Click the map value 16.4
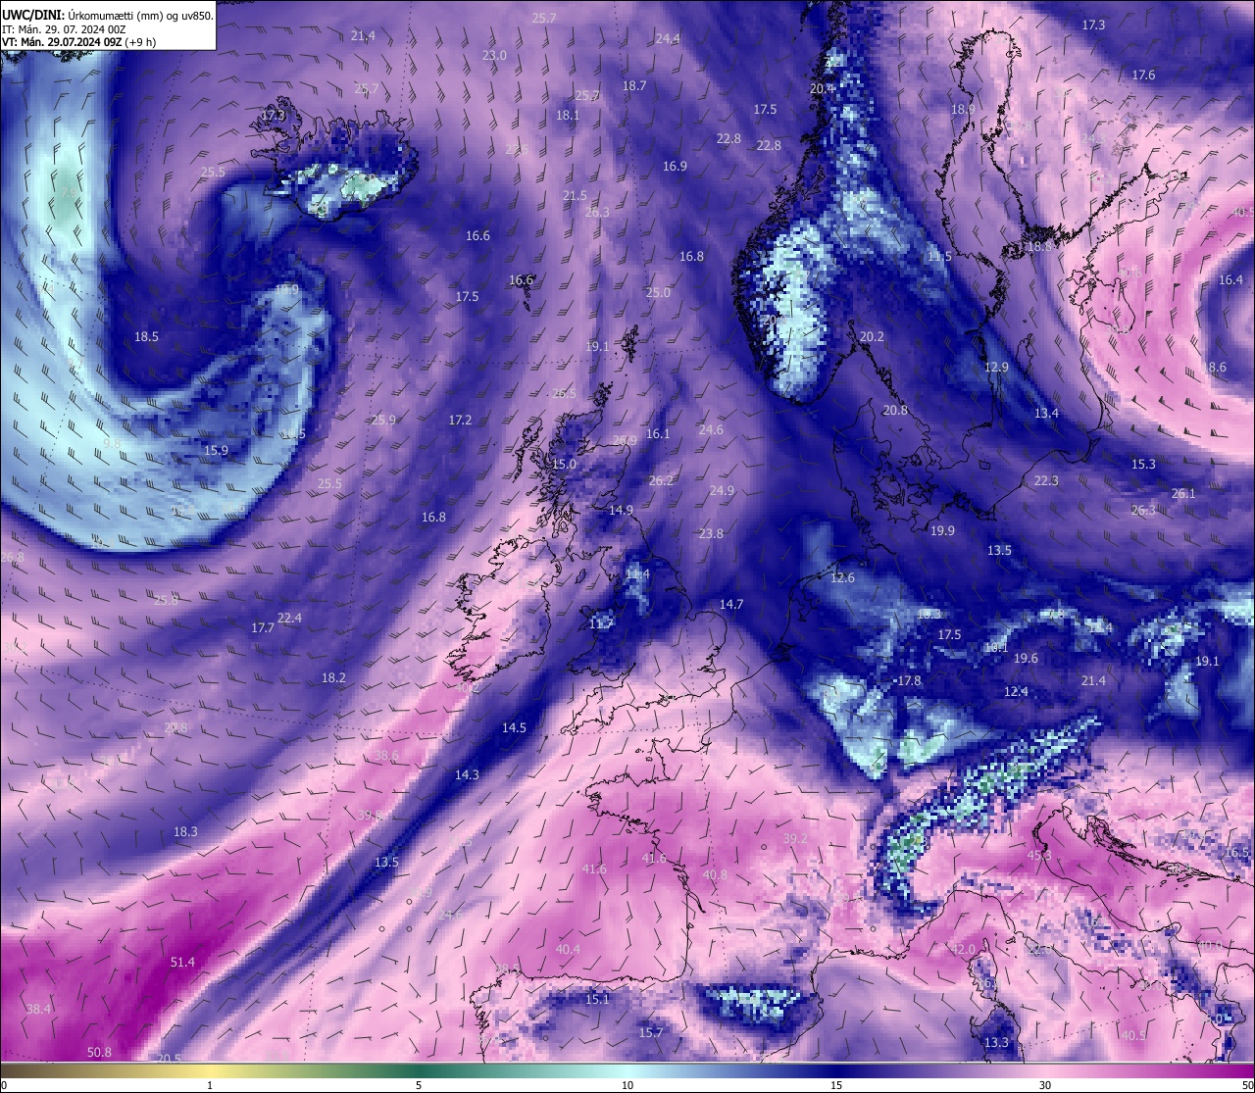1255x1093 pixels. [1230, 279]
